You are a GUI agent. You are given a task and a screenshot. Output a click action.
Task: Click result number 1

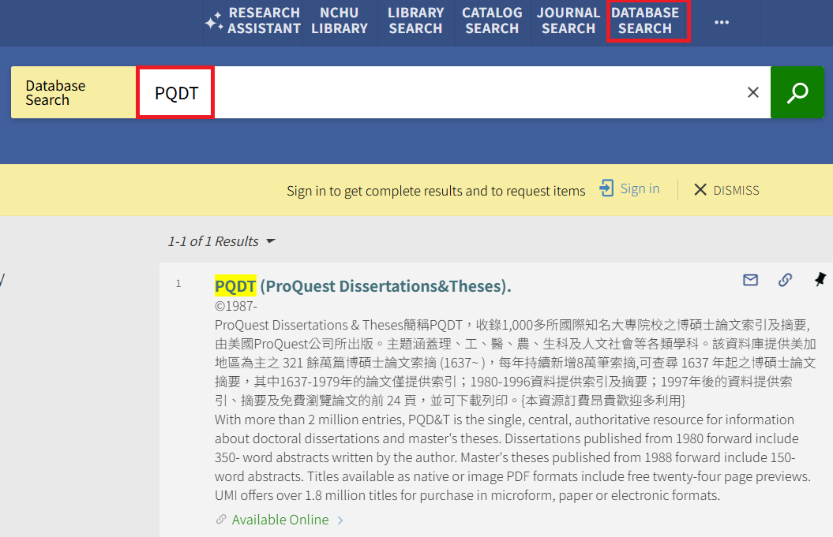(x=178, y=283)
